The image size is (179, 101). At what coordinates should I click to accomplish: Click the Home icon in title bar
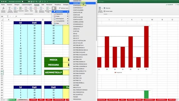click(x=29, y=2)
